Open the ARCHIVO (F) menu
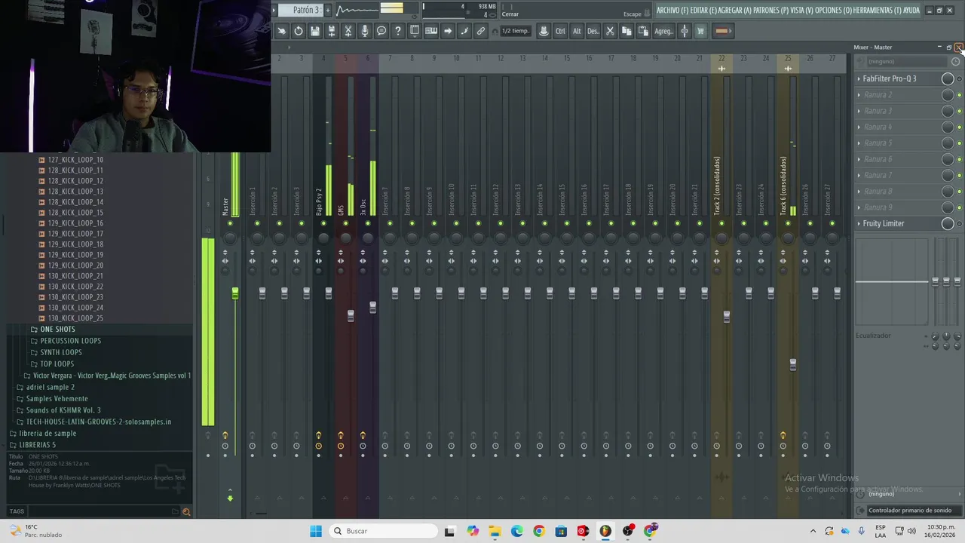965x543 pixels. tap(672, 10)
